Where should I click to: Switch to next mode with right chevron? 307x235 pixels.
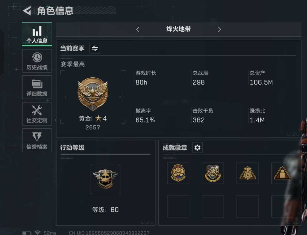tap(219, 29)
